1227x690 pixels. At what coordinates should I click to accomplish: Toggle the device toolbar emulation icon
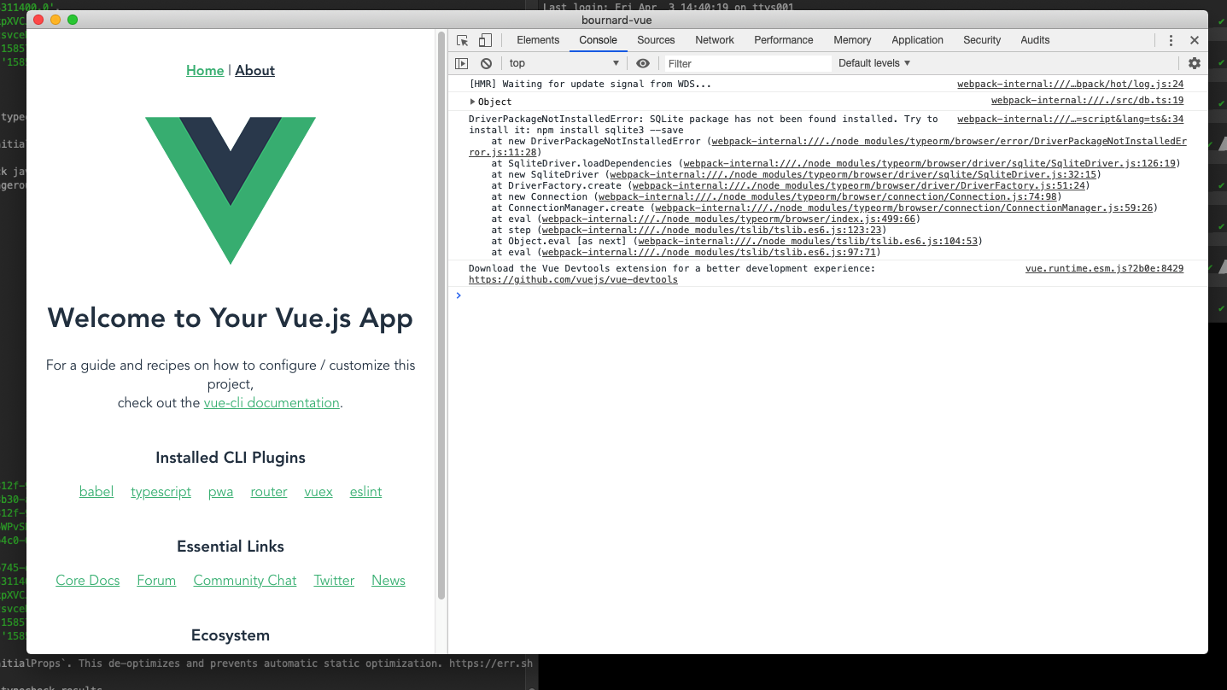[484, 39]
